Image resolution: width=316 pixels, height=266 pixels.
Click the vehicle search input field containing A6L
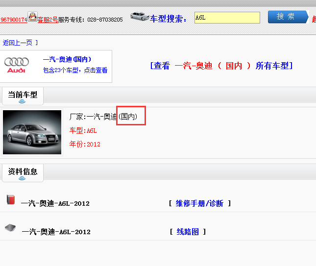[227, 18]
